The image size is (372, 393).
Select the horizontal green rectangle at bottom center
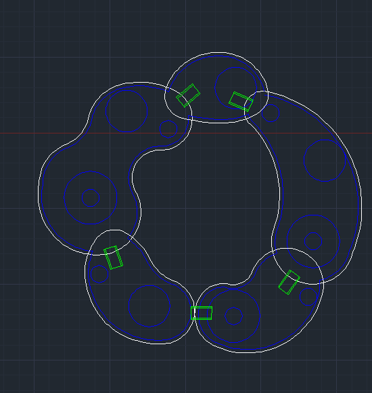[202, 313]
